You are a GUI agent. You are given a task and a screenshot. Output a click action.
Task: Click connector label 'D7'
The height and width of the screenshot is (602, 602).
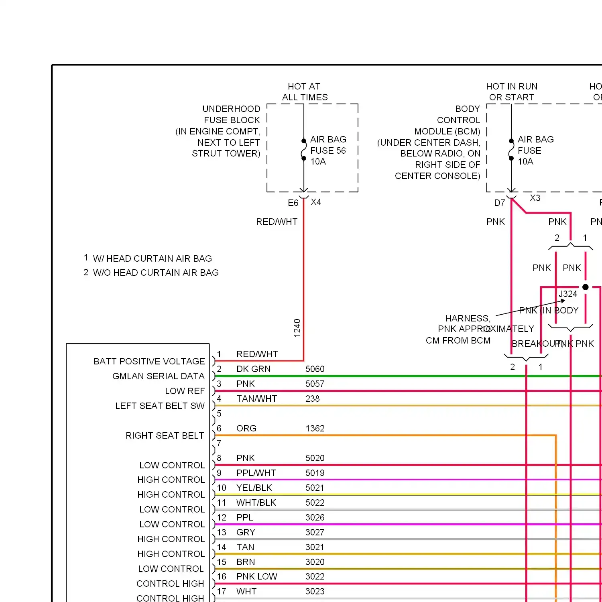[499, 203]
